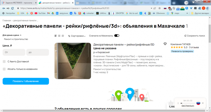The height and width of the screenshot is (112, 211).
Task: Bookmark this page with the star icon
Action: (159, 8)
